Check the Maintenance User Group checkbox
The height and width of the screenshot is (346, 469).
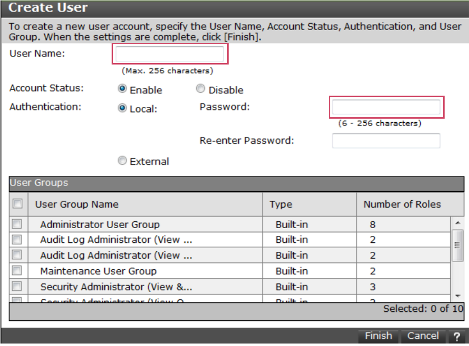click(x=17, y=271)
